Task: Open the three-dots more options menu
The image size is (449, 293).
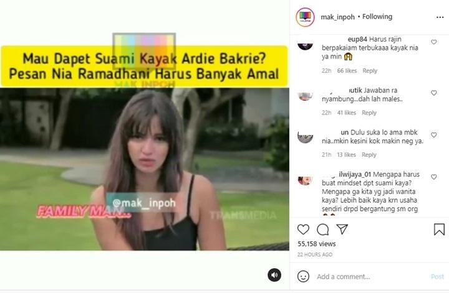Action: (x=440, y=17)
